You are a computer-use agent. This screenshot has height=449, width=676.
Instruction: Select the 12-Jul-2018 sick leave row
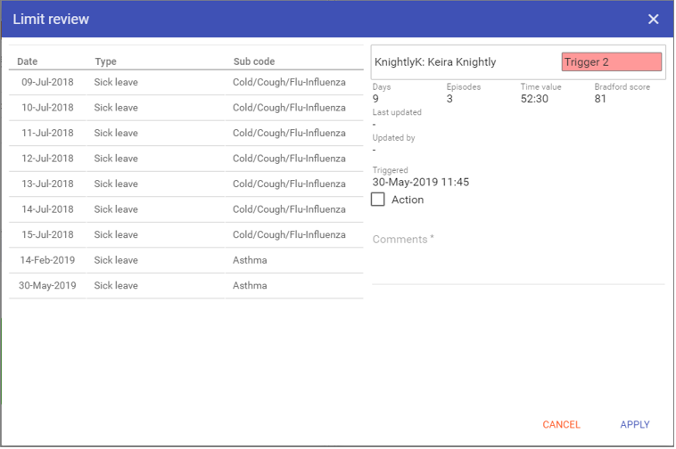pos(185,159)
